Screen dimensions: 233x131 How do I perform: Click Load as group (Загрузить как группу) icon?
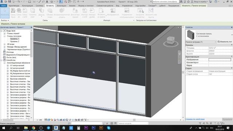[x=151, y=13]
